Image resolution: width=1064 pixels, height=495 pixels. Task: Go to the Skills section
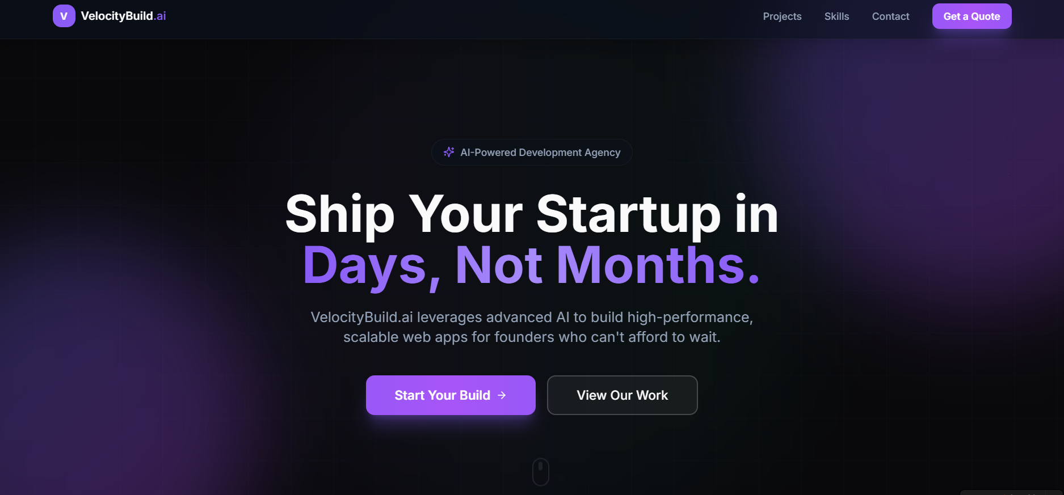pos(836,16)
